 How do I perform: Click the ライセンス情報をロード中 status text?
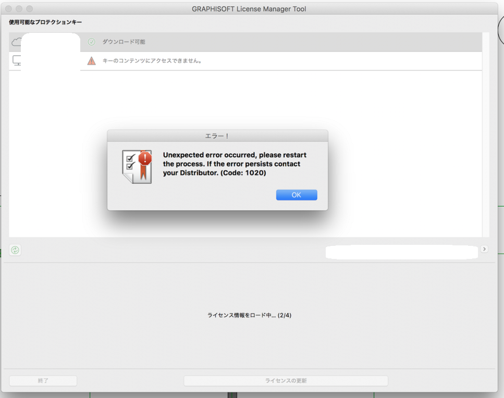(250, 315)
